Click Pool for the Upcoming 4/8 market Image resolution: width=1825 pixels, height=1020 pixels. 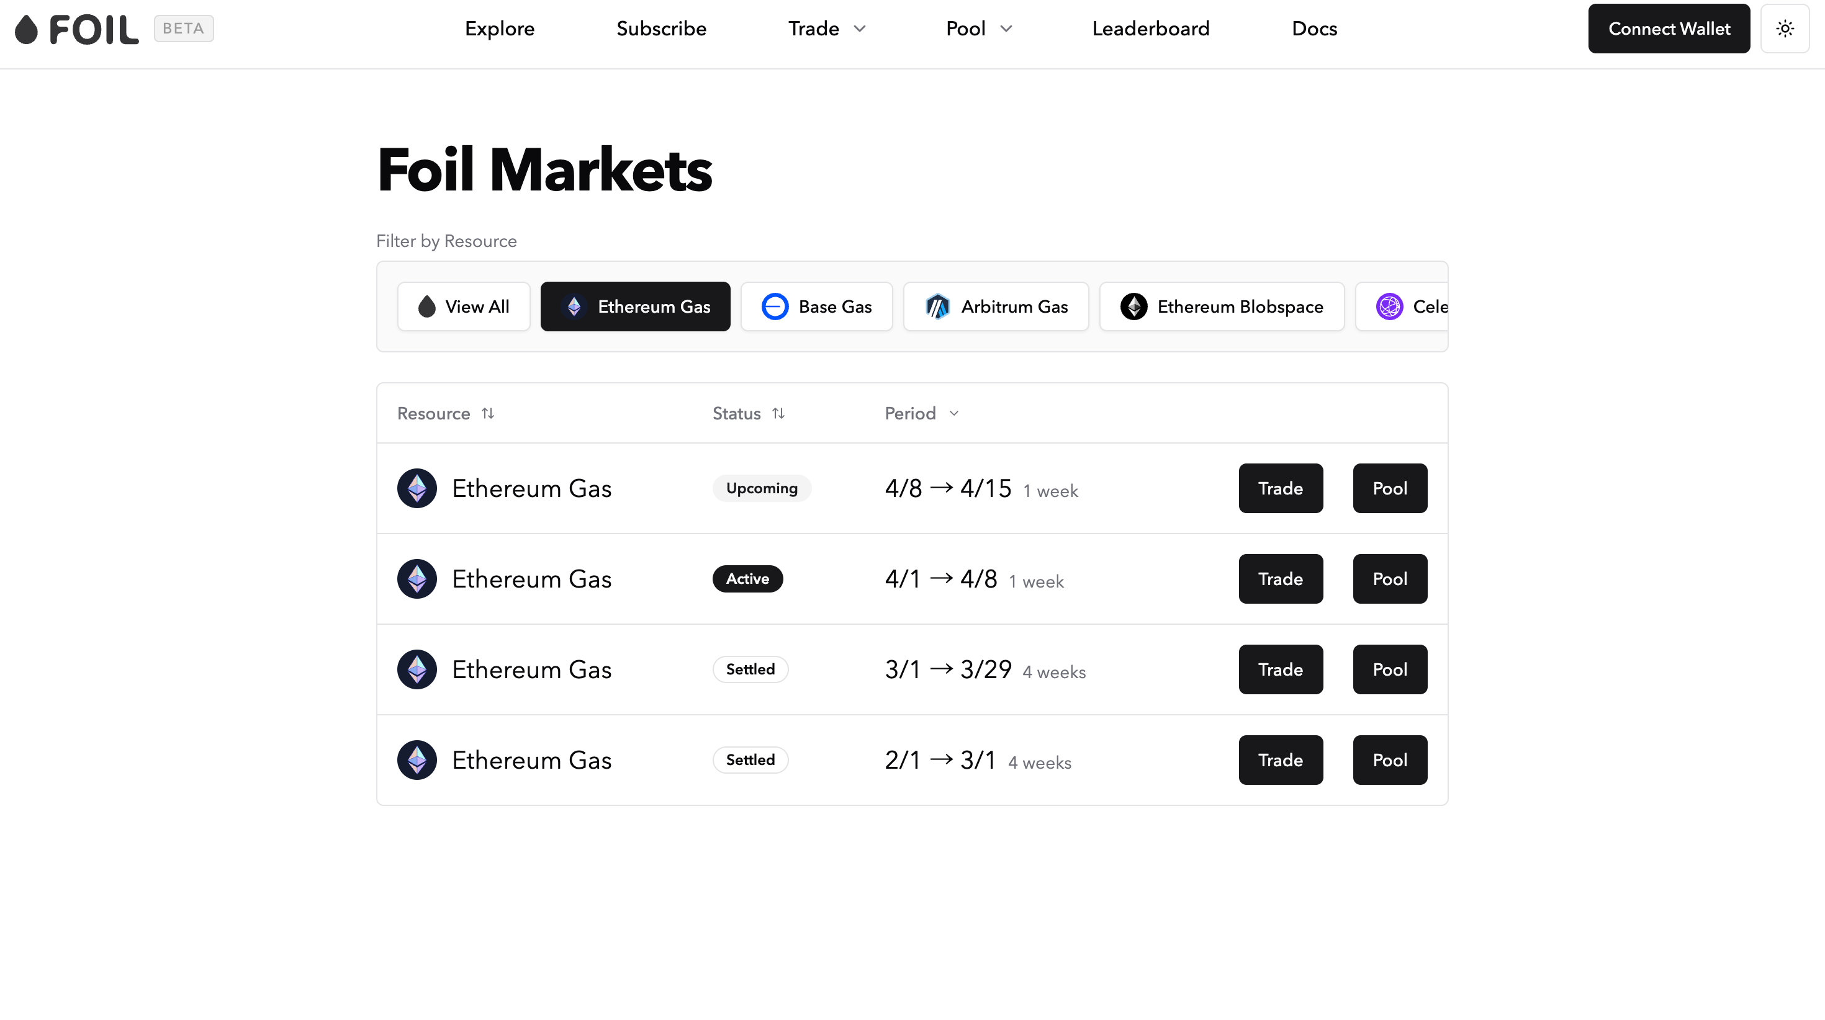(x=1389, y=488)
